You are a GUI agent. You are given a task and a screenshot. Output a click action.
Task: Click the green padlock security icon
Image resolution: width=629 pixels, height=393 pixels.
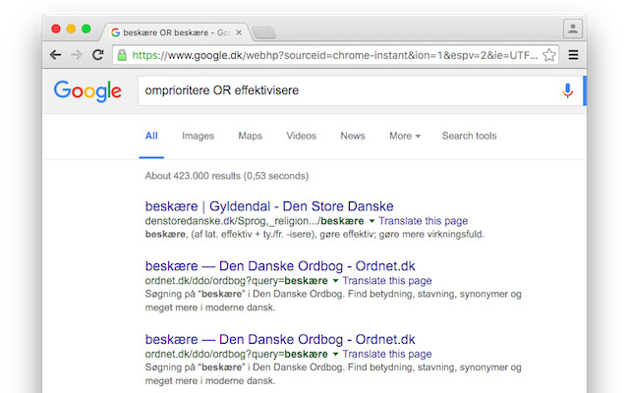(x=122, y=55)
